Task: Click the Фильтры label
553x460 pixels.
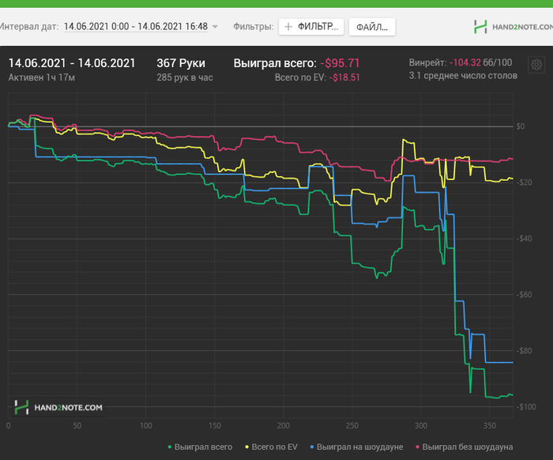Action: pos(254,27)
